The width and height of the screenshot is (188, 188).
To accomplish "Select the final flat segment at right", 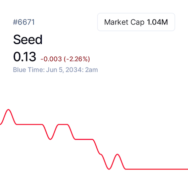I will (157, 169).
